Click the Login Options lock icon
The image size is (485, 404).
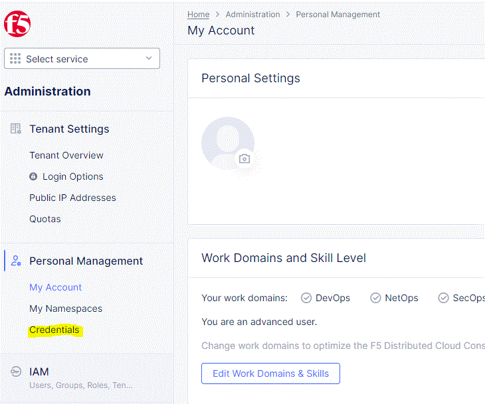click(x=33, y=176)
